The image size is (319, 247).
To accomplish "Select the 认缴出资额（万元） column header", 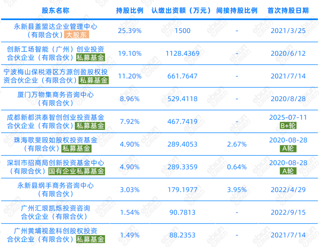I will pyautogui.click(x=182, y=11).
